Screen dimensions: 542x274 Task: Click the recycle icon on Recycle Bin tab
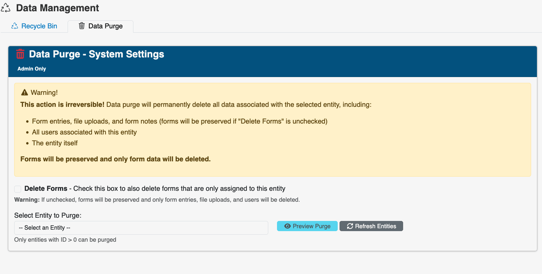pos(15,26)
